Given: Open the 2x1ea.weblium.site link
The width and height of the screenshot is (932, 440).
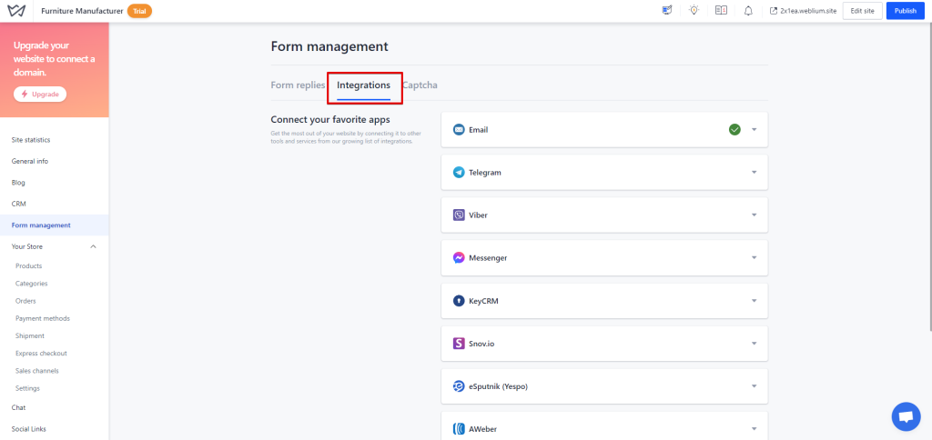Looking at the screenshot, I should pos(802,11).
